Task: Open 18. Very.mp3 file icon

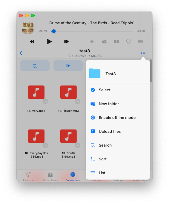Action: click(36, 92)
